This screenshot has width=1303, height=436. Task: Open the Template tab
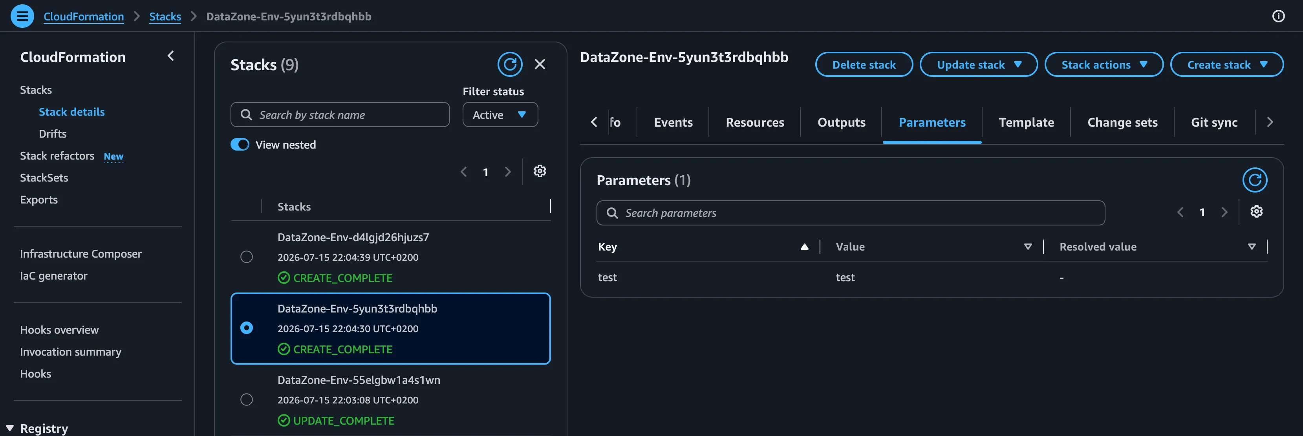tap(1026, 122)
